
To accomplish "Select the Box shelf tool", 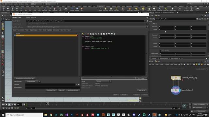I will click(x=4, y=9).
